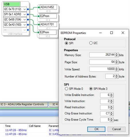The image size is (130, 137).
Task: Click blue output pin of I2C 0x70 row
Action: [28, 9]
